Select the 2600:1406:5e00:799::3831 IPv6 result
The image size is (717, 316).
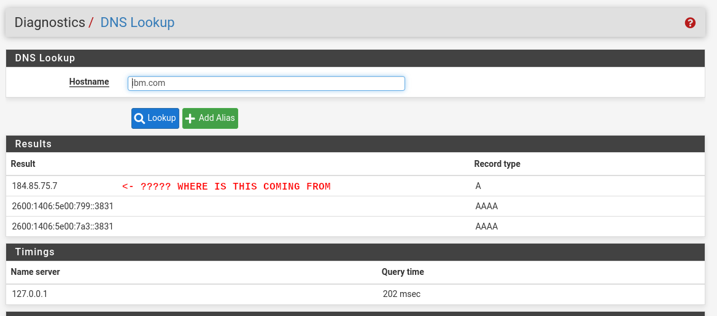(x=63, y=206)
